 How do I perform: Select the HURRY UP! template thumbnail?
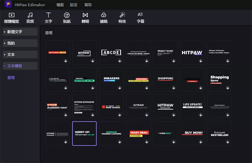[x=84, y=134]
